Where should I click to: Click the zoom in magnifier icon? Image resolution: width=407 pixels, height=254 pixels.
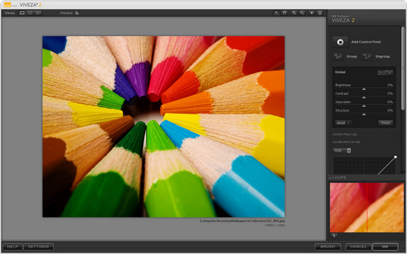(294, 13)
